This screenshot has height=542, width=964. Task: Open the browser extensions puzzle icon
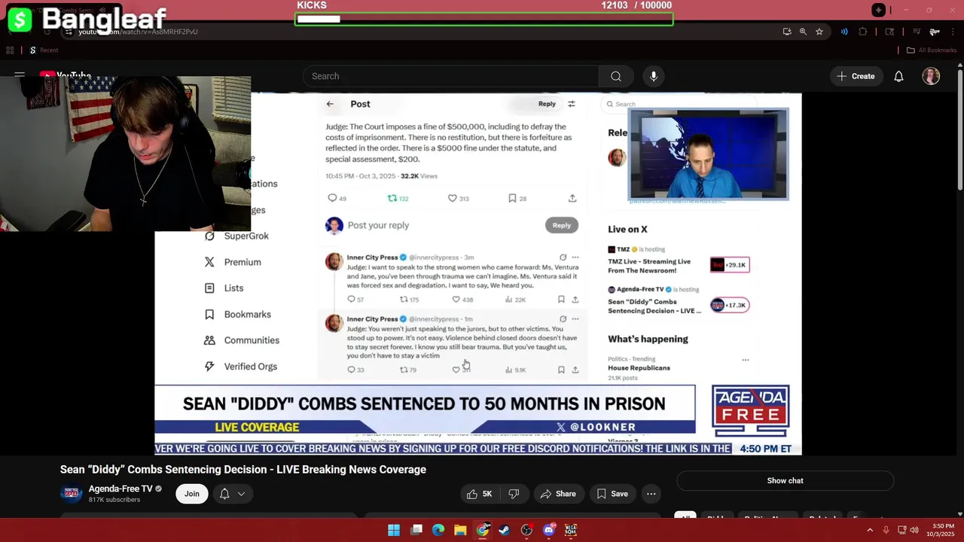coord(863,32)
